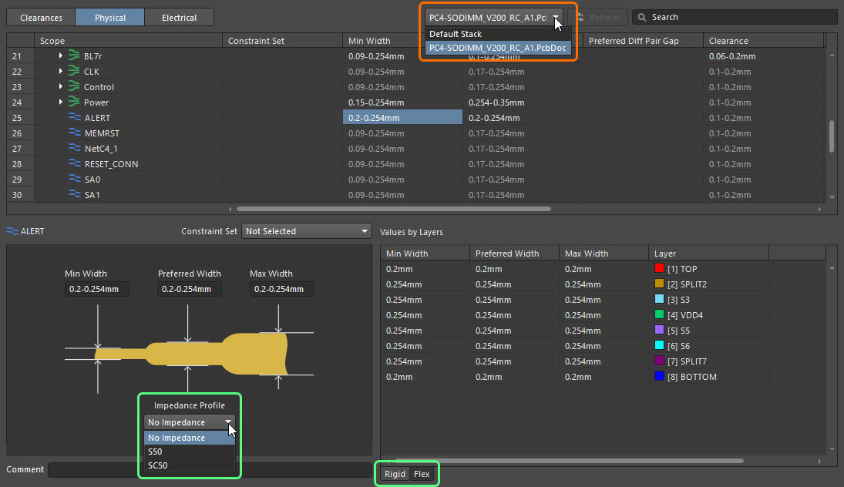Image resolution: width=844 pixels, height=487 pixels.
Task: Open the Constraint Set dropdown
Action: coord(307,231)
